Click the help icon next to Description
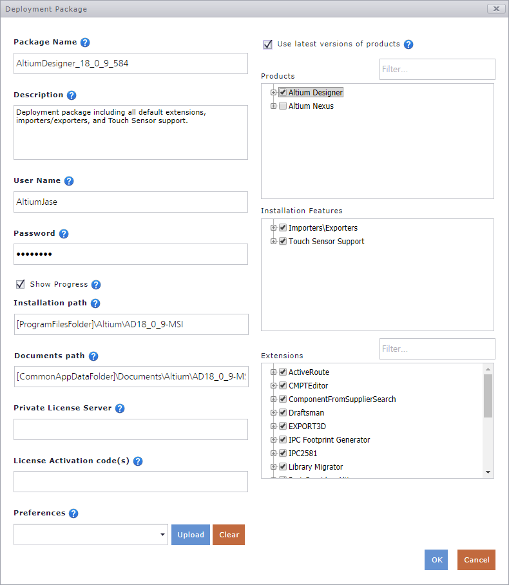This screenshot has height=585, width=509. (x=72, y=95)
